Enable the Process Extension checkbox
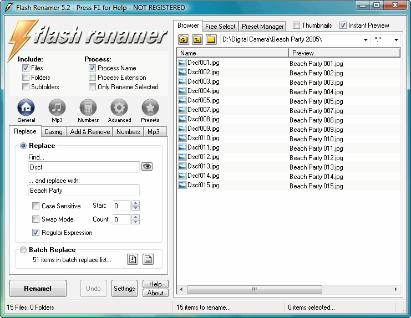Image resolution: width=411 pixels, height=318 pixels. pos(92,78)
